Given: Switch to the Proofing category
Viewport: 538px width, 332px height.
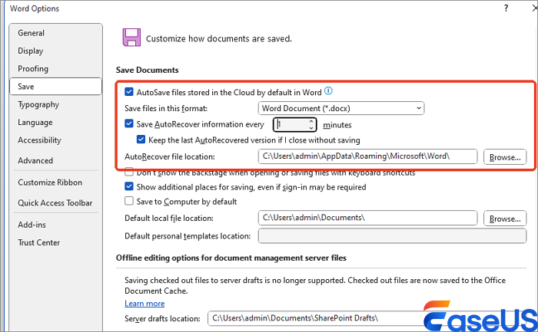Looking at the screenshot, I should pyautogui.click(x=33, y=69).
